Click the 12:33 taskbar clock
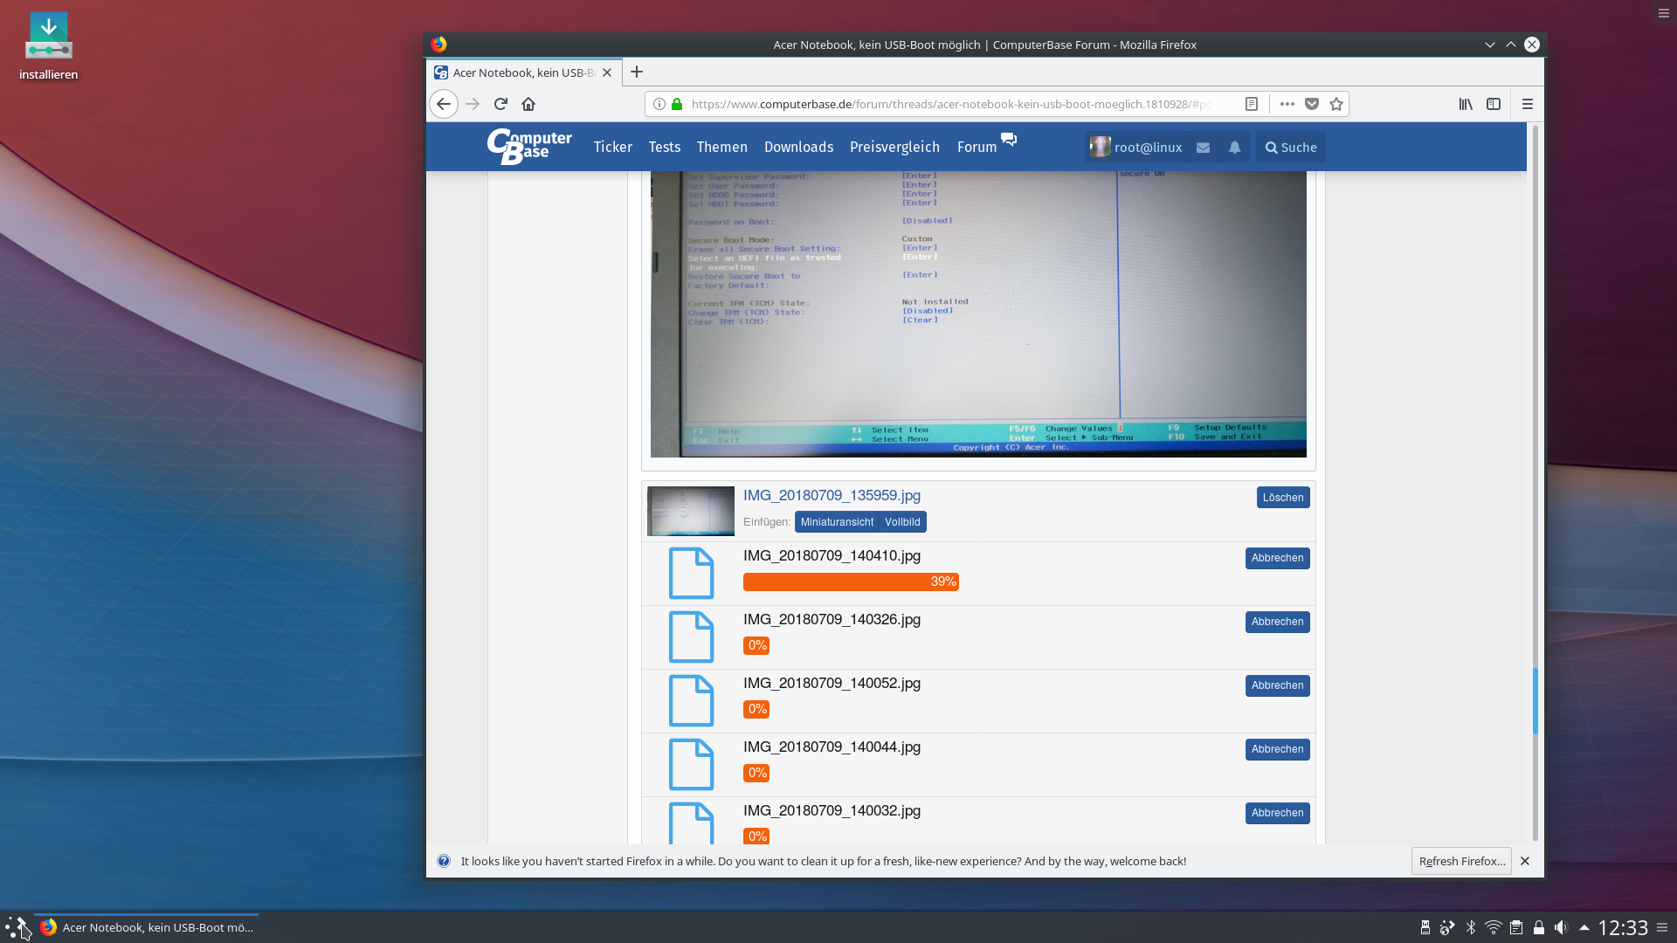The height and width of the screenshot is (943, 1677). tap(1622, 927)
